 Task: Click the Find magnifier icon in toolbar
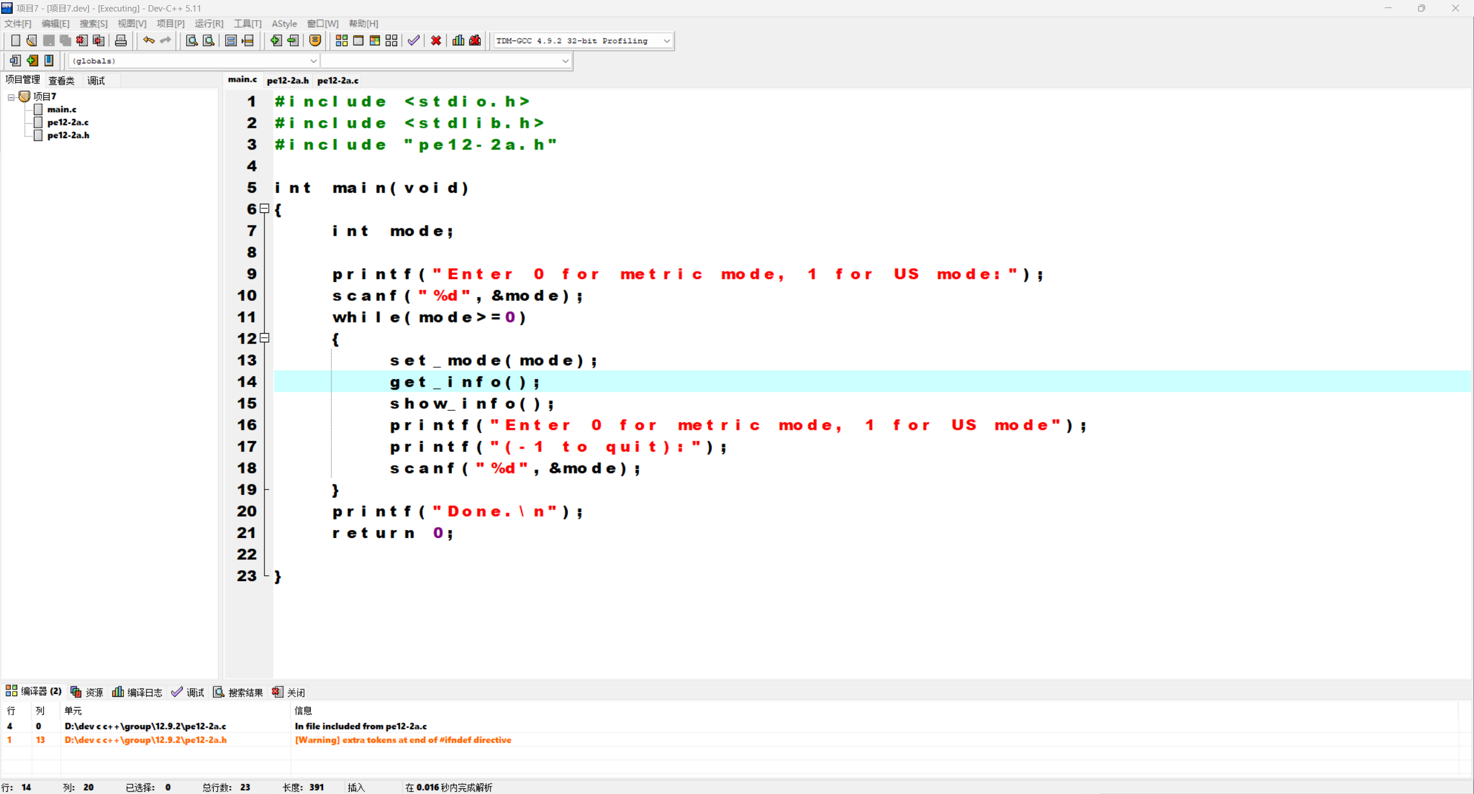click(192, 40)
